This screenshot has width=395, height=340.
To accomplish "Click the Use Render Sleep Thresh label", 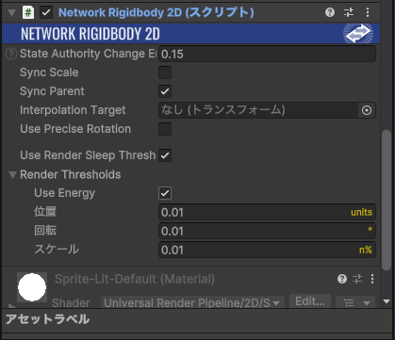I will (88, 155).
